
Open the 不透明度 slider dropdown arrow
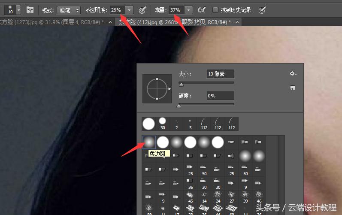(x=129, y=10)
